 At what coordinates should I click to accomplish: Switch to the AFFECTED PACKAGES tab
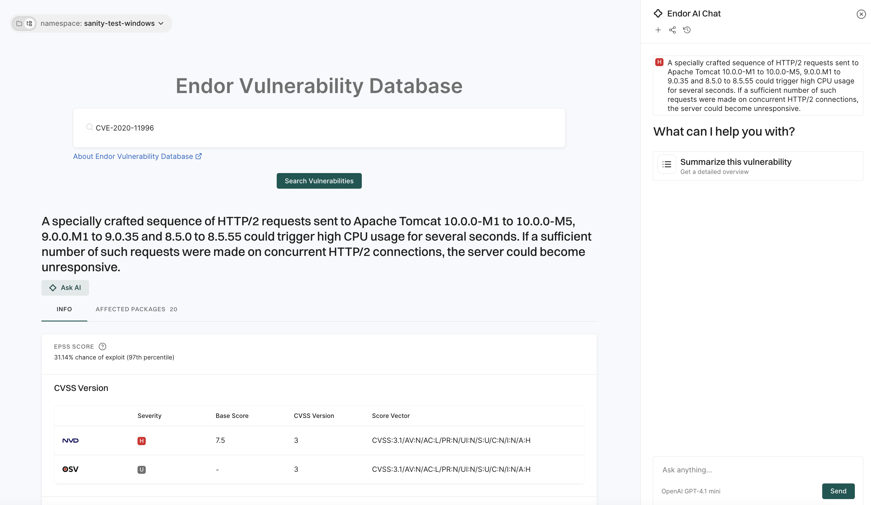pyautogui.click(x=137, y=309)
